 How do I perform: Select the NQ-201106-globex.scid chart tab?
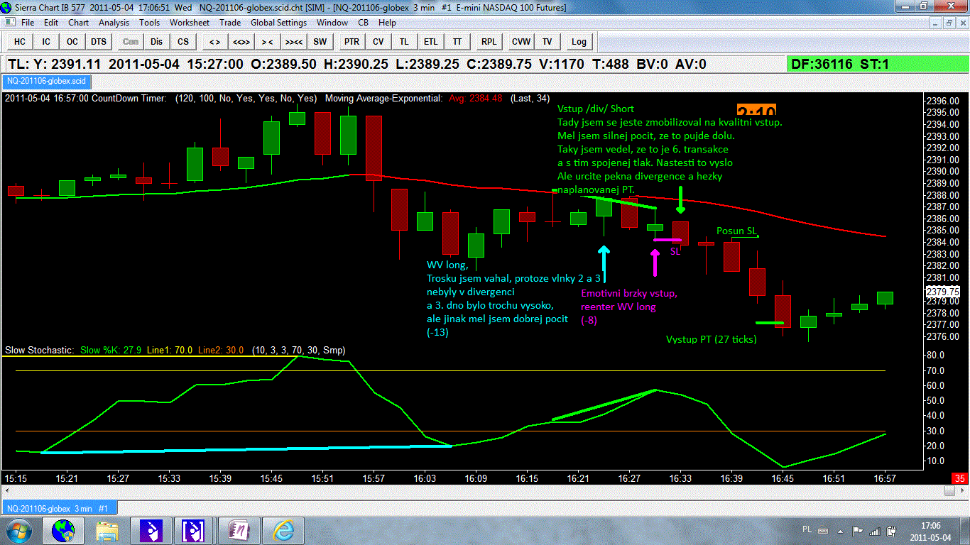click(46, 82)
